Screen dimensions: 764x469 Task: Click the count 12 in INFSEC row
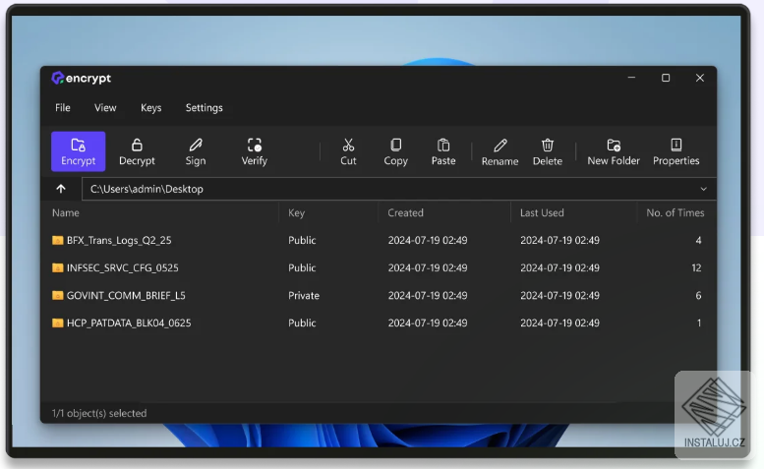[696, 267]
